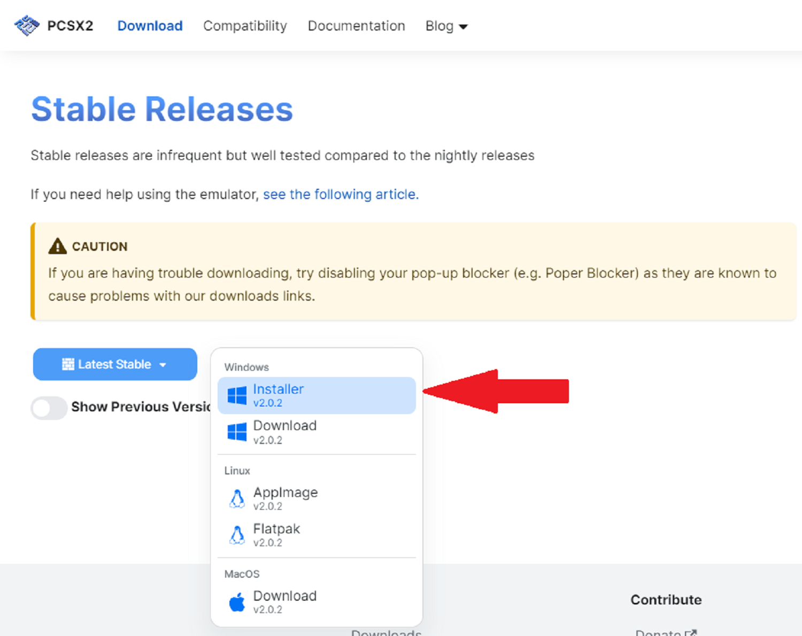Screen dimensions: 802x636
Task: Click the Blog caret arrow
Action: (x=464, y=27)
